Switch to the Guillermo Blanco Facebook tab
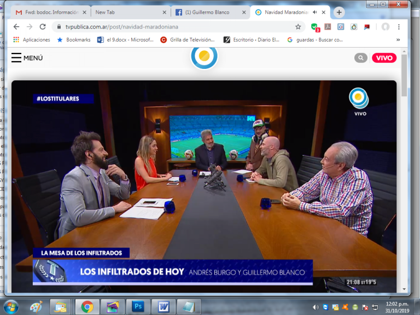This screenshot has width=420, height=315. pos(209,12)
